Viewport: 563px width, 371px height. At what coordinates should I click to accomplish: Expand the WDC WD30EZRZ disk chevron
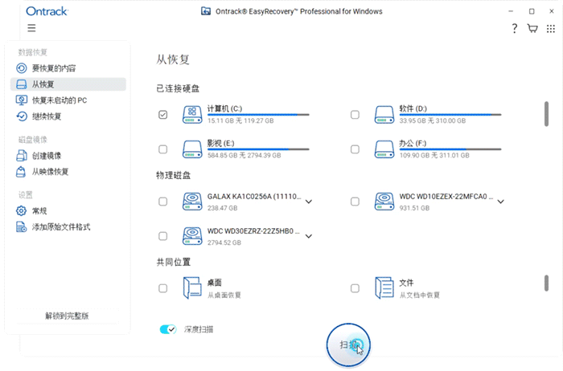(308, 236)
